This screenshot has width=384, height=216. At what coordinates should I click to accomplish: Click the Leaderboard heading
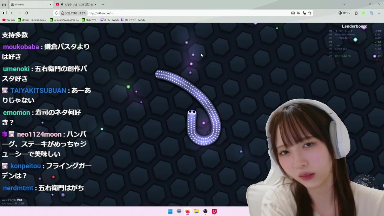[355, 26]
